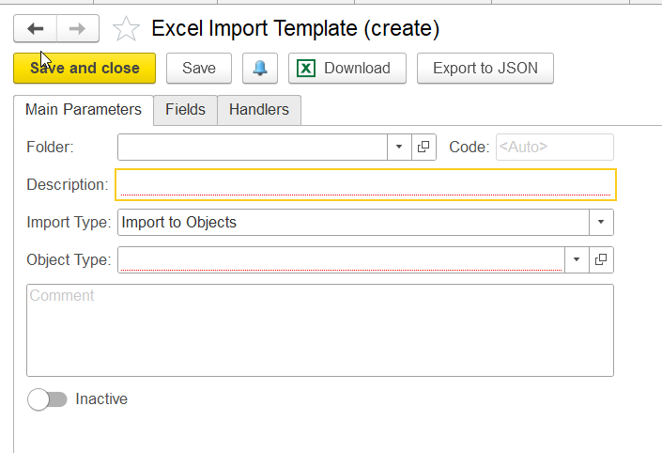Focus the Description input field

(x=365, y=184)
